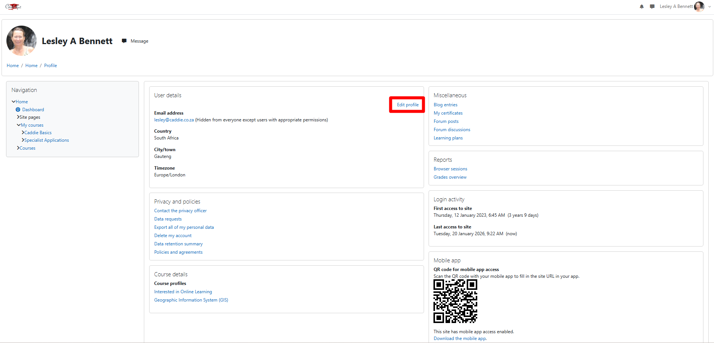Open the notifications bell icon
Viewport: 714px width, 343px height.
coord(642,7)
